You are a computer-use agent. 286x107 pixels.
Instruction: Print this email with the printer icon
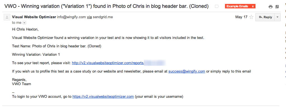[271, 7]
